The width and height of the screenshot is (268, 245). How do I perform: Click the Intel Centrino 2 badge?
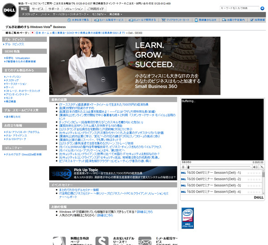coord(188,218)
